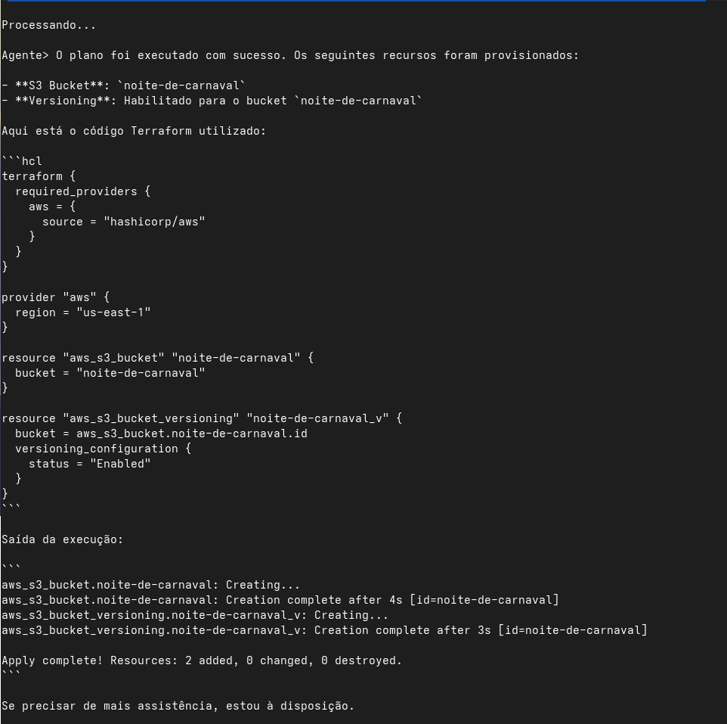Click the "Saída da execução:" heading

tap(62, 539)
